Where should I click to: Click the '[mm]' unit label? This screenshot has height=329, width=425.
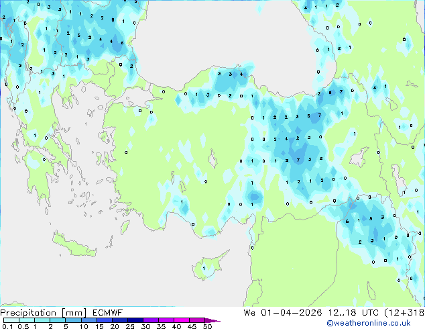pyautogui.click(x=74, y=313)
